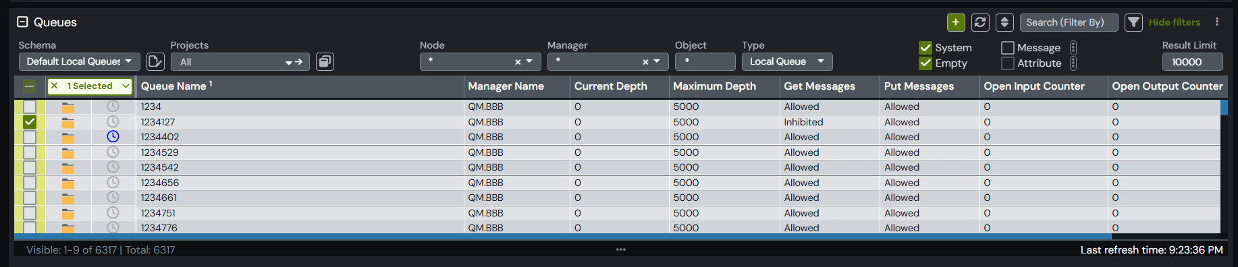
Task: Click the schema export icon next to Default Local Queues
Action: pos(155,62)
